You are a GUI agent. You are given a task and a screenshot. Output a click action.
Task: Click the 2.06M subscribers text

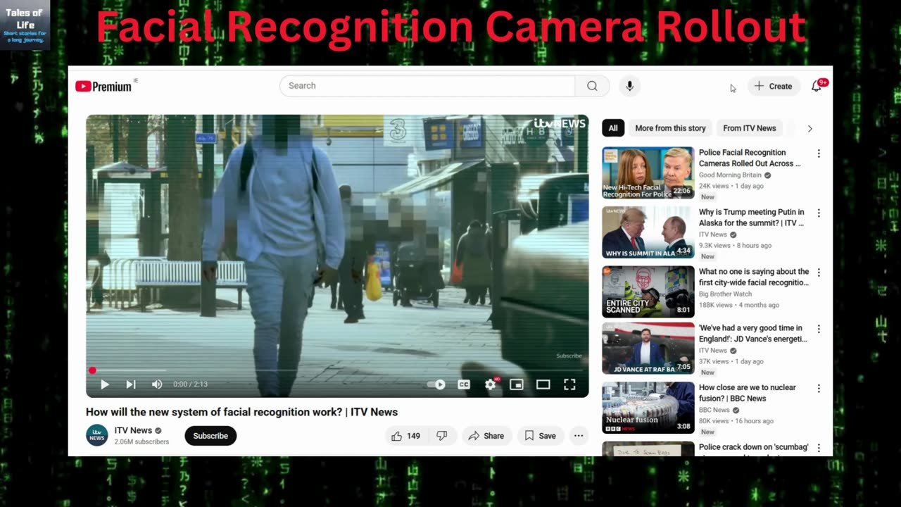tap(141, 442)
